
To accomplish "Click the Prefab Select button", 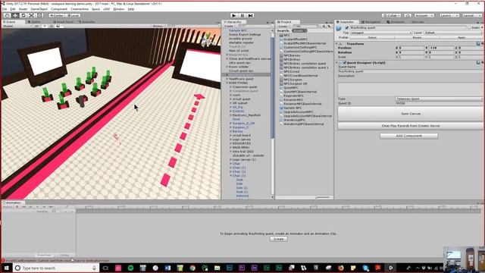I will coord(372,37).
